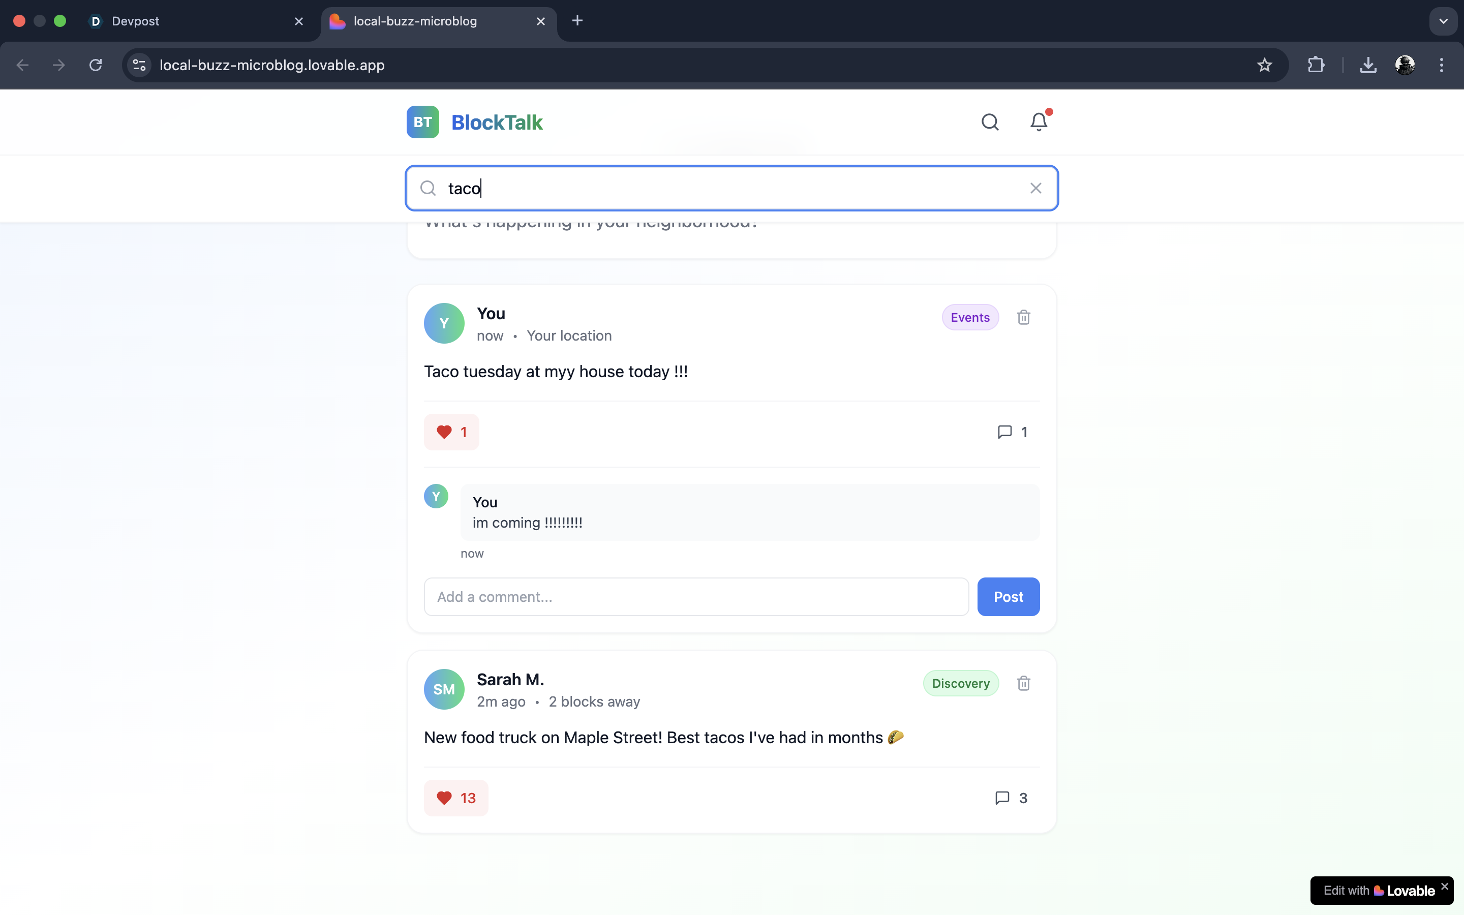Delete Sarah M.'s food truck post
Image resolution: width=1464 pixels, height=915 pixels.
(x=1024, y=683)
